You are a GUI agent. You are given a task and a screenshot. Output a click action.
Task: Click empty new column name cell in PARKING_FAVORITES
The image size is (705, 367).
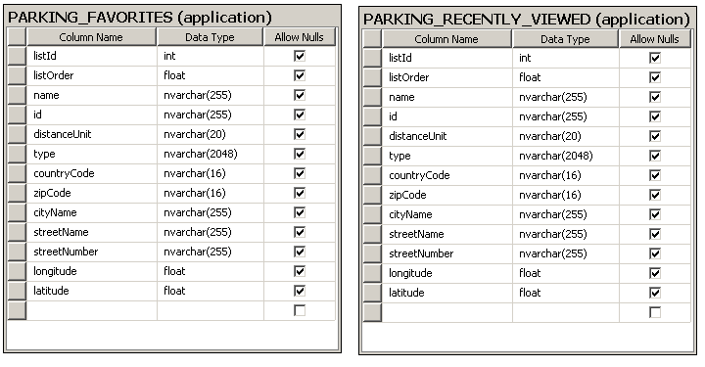(92, 310)
